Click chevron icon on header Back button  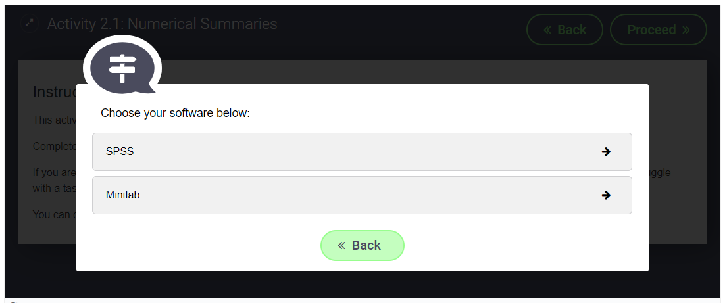point(547,30)
